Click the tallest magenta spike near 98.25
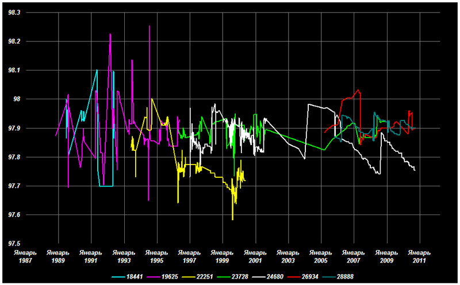This screenshot has width=460, height=285. (149, 27)
